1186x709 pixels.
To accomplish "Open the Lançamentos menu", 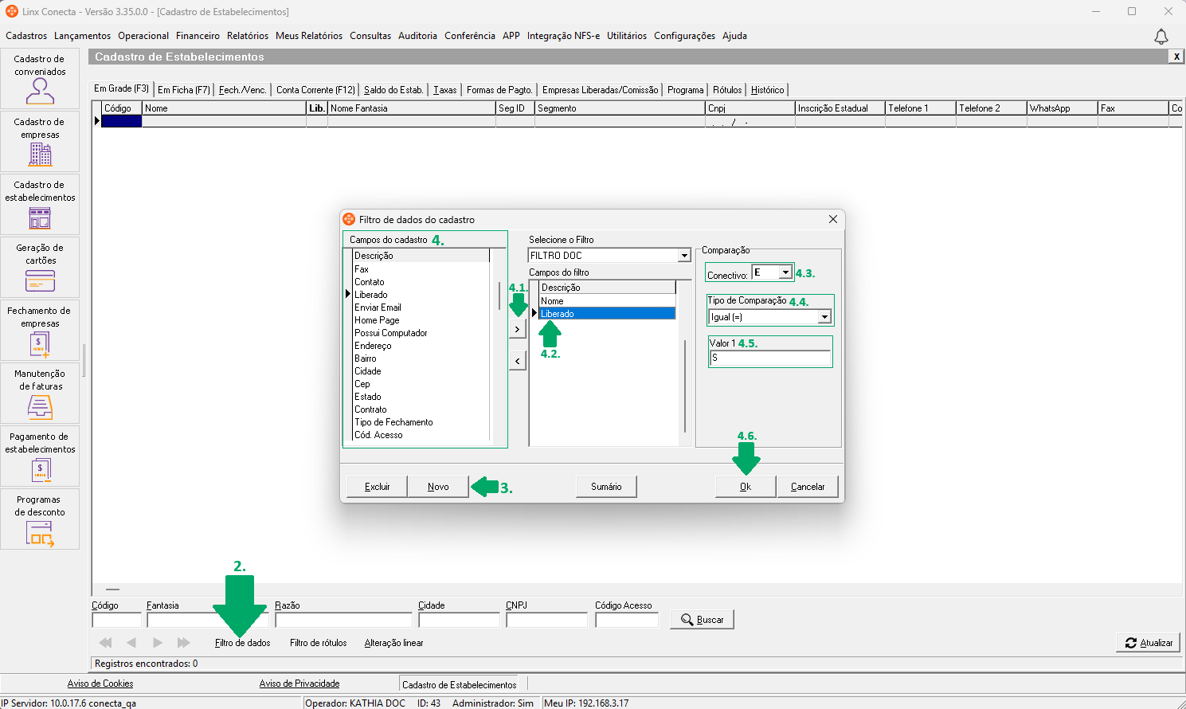I will tap(83, 36).
